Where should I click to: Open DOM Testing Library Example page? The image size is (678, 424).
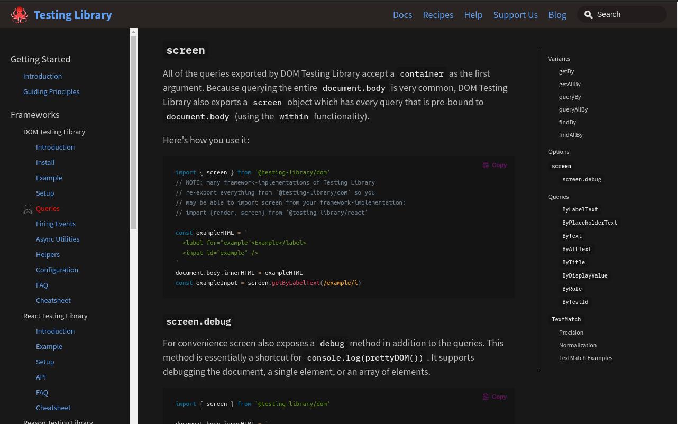coord(49,178)
